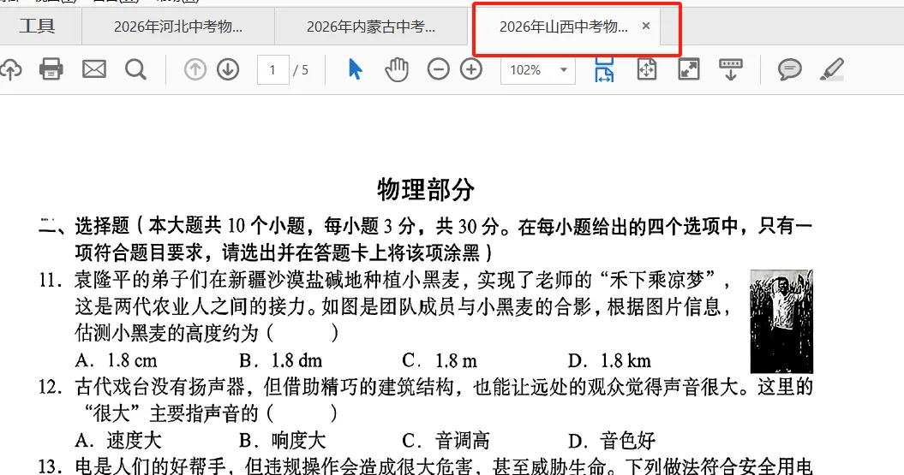Open the 102% zoom dropdown

pyautogui.click(x=538, y=70)
